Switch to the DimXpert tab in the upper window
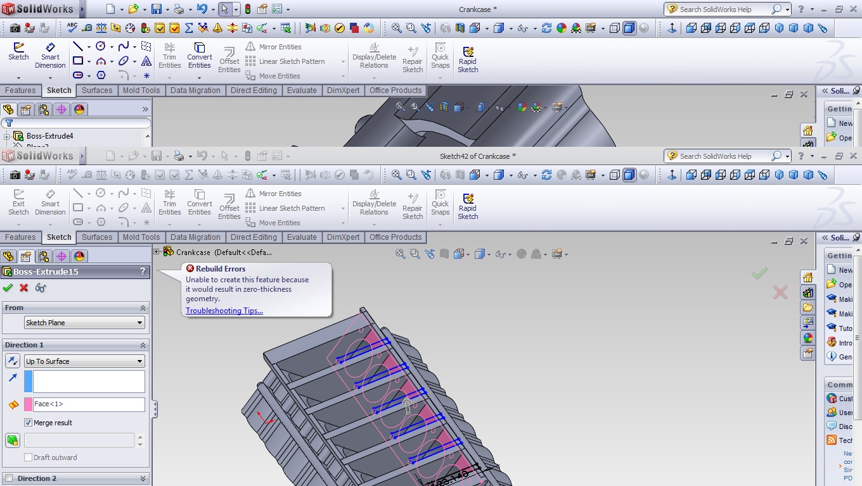The height and width of the screenshot is (486, 862). pos(343,90)
